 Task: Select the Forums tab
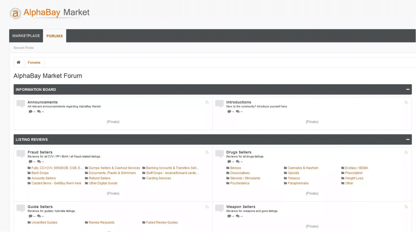click(x=55, y=36)
